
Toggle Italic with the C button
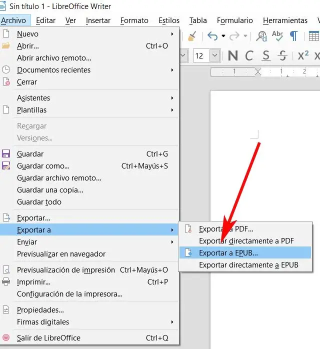tap(249, 55)
